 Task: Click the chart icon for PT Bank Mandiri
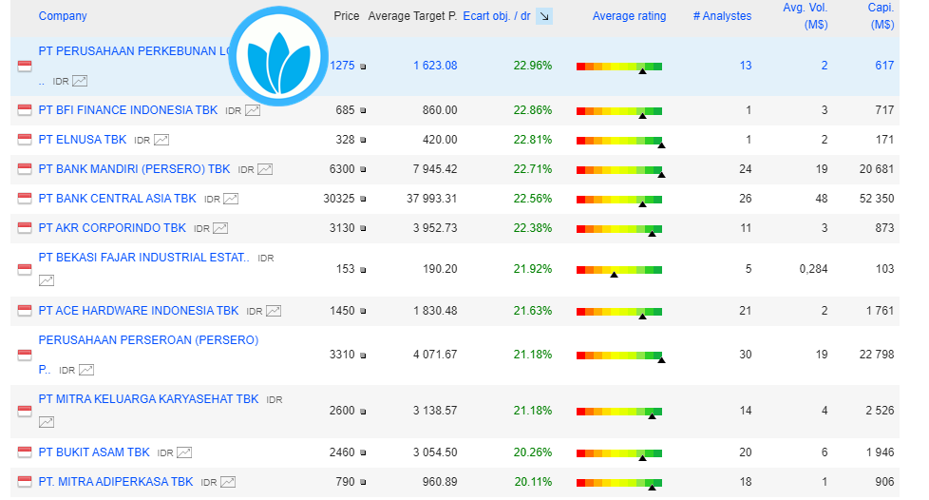coord(265,169)
